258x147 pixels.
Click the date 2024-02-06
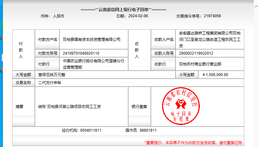(x=138, y=16)
